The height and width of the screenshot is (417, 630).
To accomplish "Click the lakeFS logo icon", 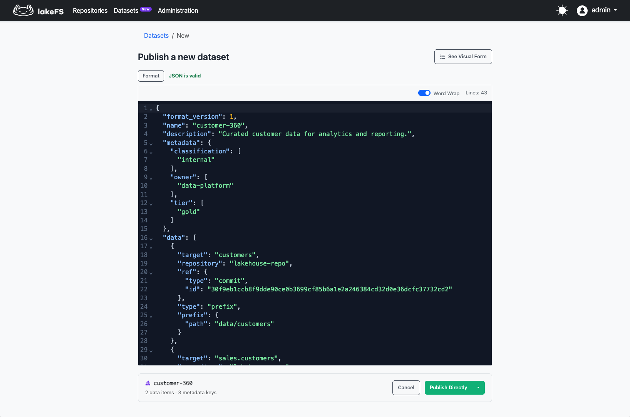I will [x=23, y=10].
